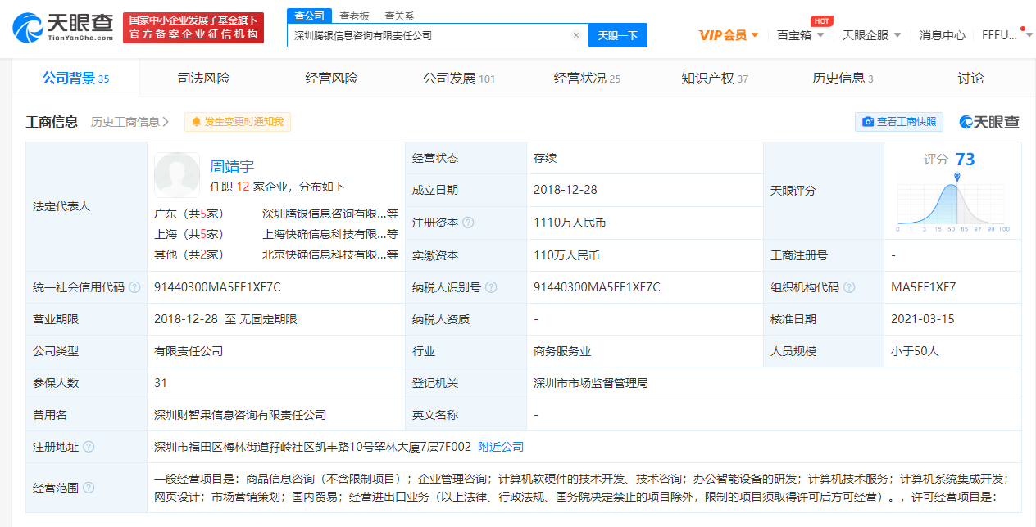The width and height of the screenshot is (1036, 527).
Task: Click the 公司类型 value 有限责任公司
Action: point(189,351)
